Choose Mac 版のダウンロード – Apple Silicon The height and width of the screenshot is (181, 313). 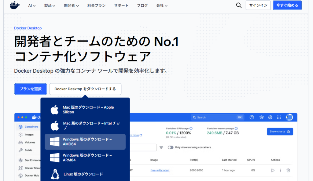click(85, 110)
